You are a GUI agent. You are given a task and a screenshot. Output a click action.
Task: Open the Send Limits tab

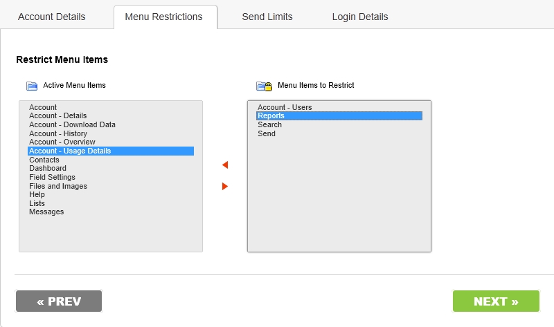tap(267, 17)
